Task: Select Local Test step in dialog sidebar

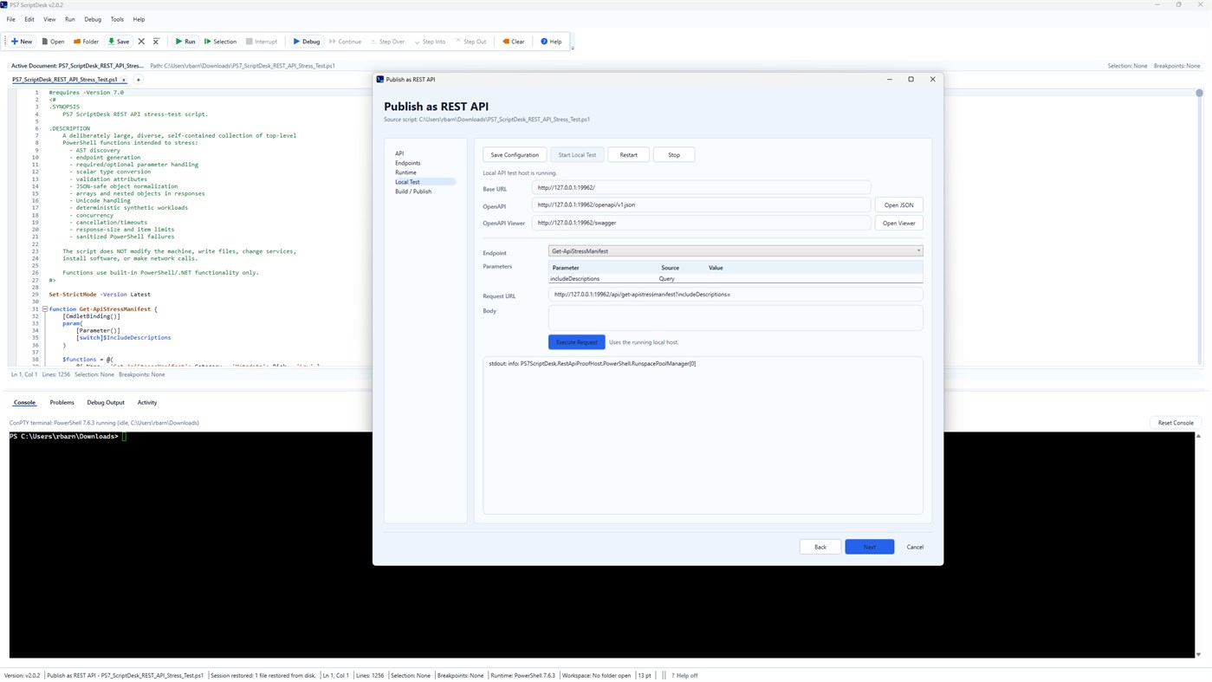Action: 424,182
